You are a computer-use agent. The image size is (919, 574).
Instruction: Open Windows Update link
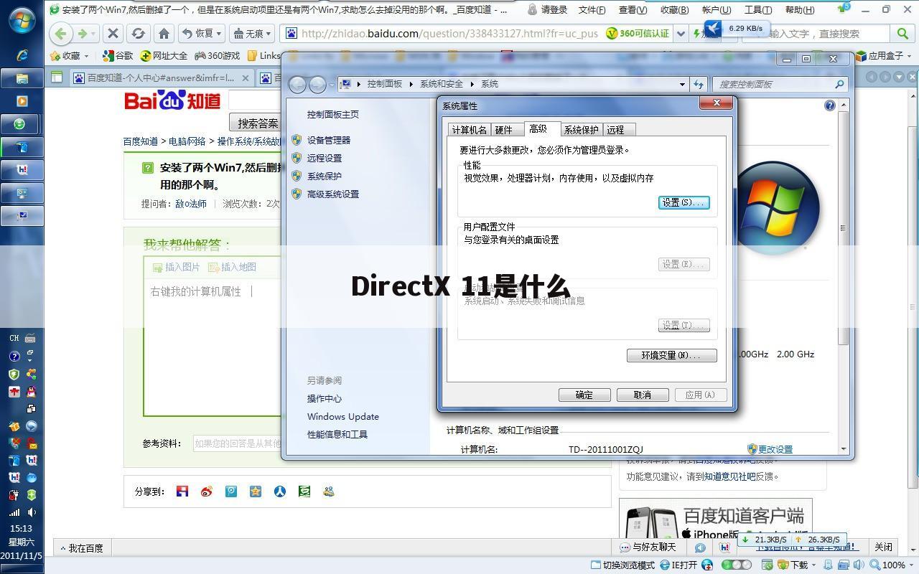click(343, 416)
